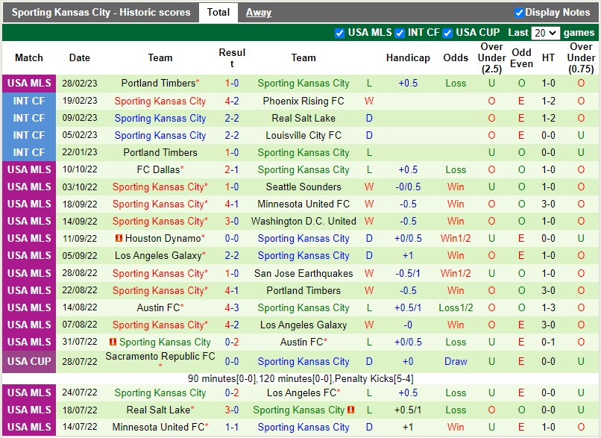Open Louisville City FC team link
Viewport: 601px width, 438px height.
303,135
